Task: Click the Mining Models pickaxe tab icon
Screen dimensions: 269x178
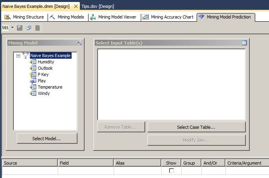Action: click(x=52, y=17)
